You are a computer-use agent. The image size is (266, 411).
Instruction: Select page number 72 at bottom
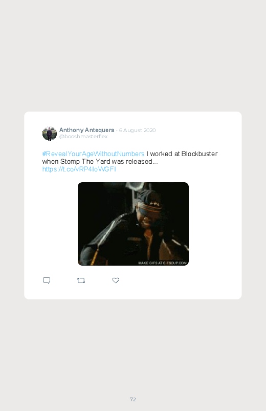click(x=133, y=399)
